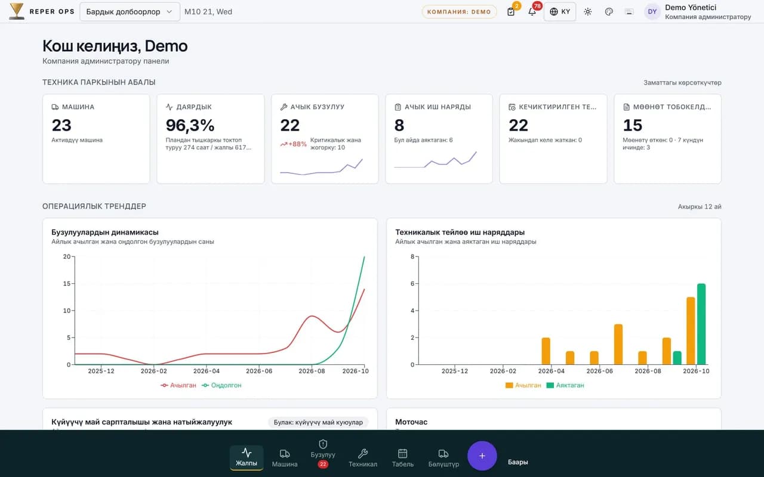Open the Техникал wrench tab
Image resolution: width=764 pixels, height=477 pixels.
363,457
